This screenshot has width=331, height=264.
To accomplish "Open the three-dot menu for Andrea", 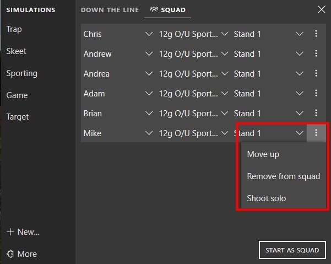I will pos(316,74).
